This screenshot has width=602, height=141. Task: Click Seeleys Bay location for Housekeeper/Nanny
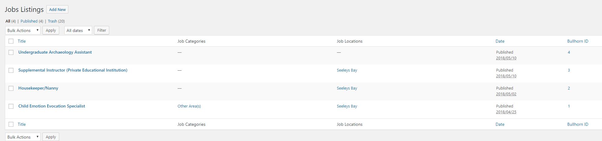pos(347,88)
